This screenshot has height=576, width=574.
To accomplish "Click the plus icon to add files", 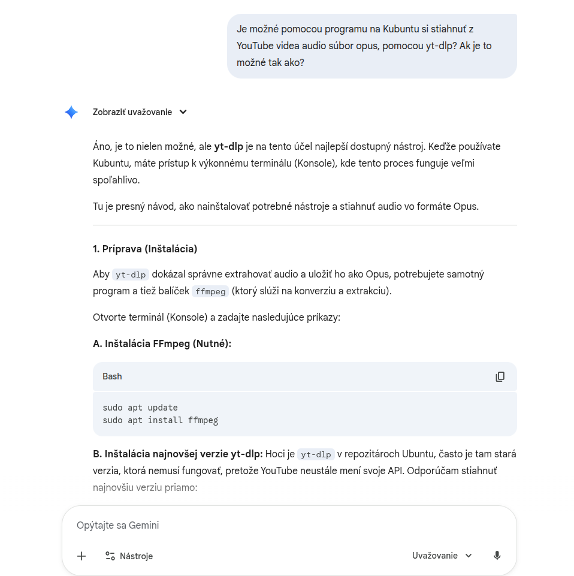I will click(81, 556).
